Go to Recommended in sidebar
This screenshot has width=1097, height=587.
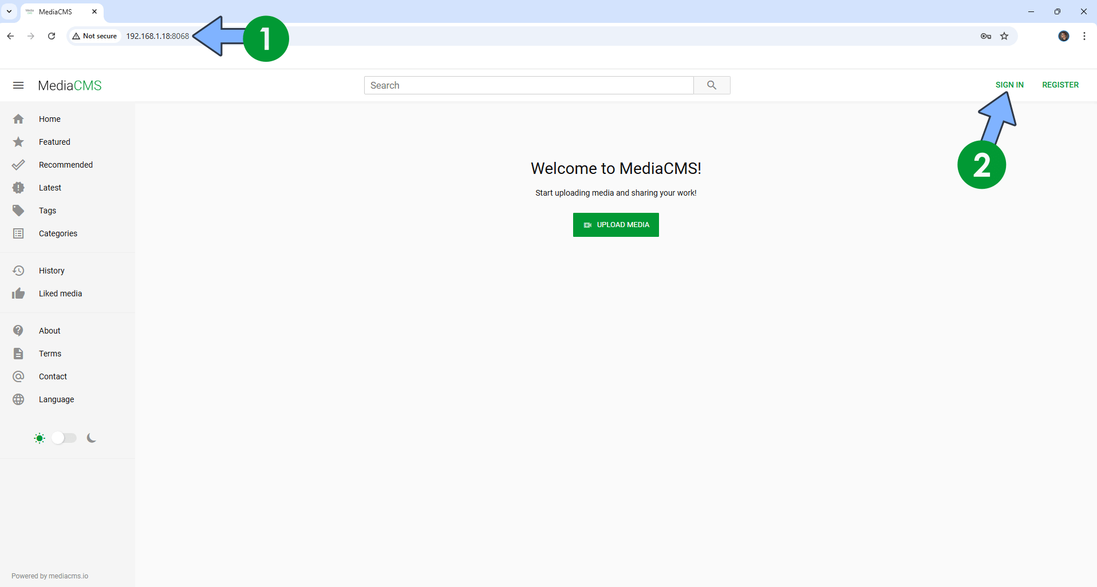coord(65,165)
